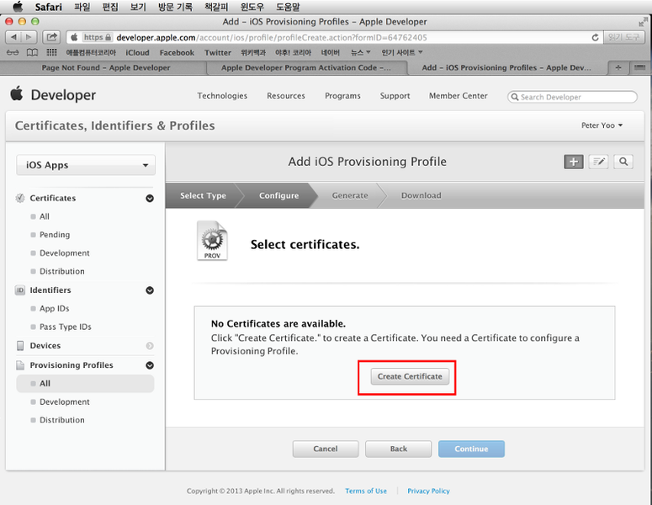652x505 pixels.
Task: Collapse the Identifiers section
Action: pyautogui.click(x=150, y=290)
